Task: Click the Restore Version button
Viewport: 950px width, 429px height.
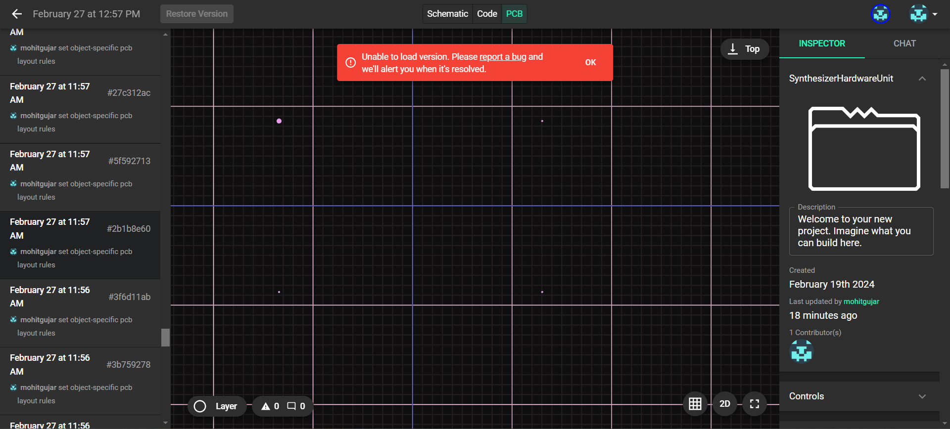Action: point(197,14)
